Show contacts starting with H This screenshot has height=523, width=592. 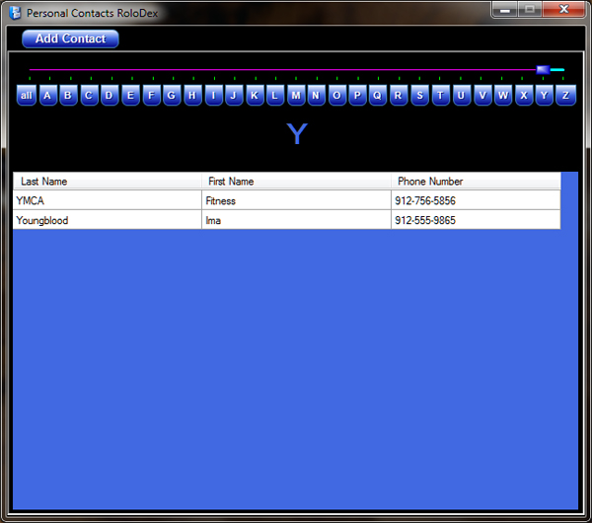coord(192,95)
